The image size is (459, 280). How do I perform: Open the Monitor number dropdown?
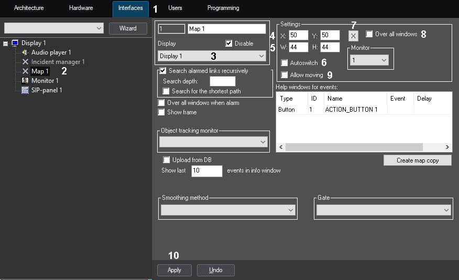tap(371, 61)
